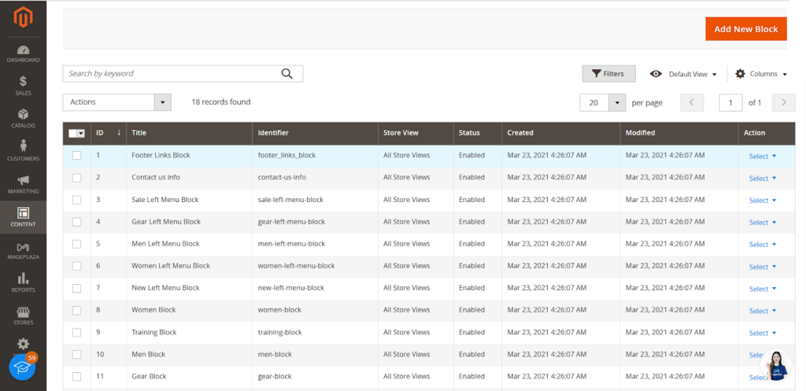Viewport: 806px width, 391px height.
Task: Click the Search by keyword field
Action: 171,73
